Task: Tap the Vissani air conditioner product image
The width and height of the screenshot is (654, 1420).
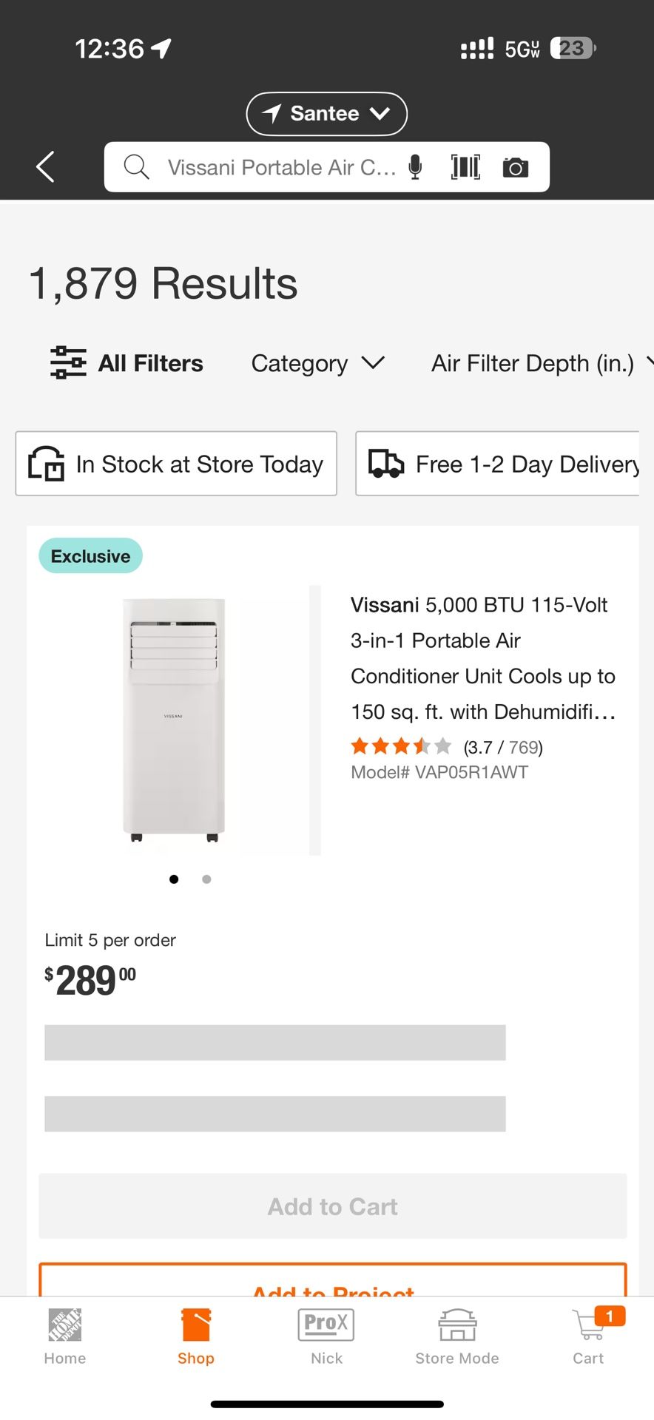Action: (x=175, y=720)
